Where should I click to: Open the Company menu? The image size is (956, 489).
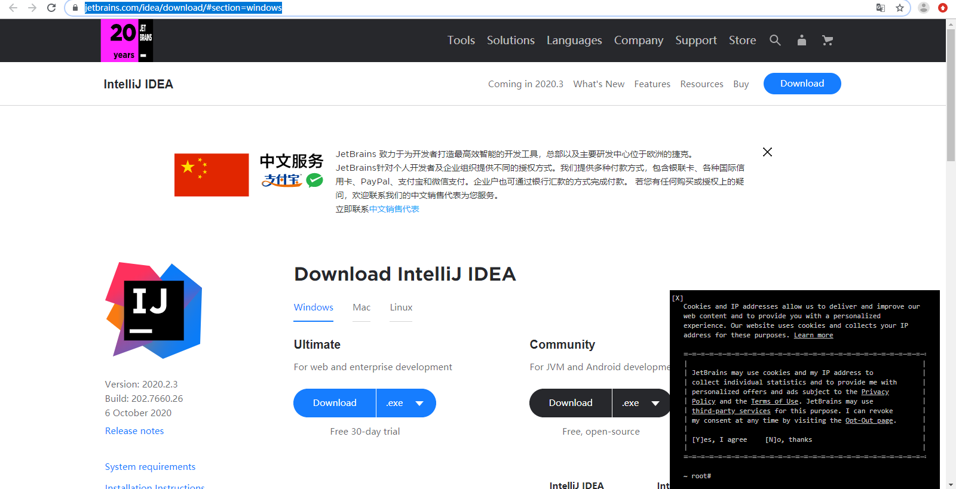pos(639,40)
